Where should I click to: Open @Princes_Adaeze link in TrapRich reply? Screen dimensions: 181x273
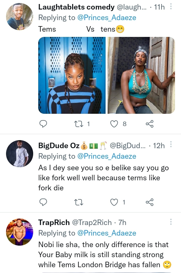[x=107, y=233]
